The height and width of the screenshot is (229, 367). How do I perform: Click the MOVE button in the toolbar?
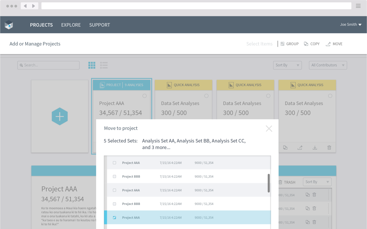[334, 44]
